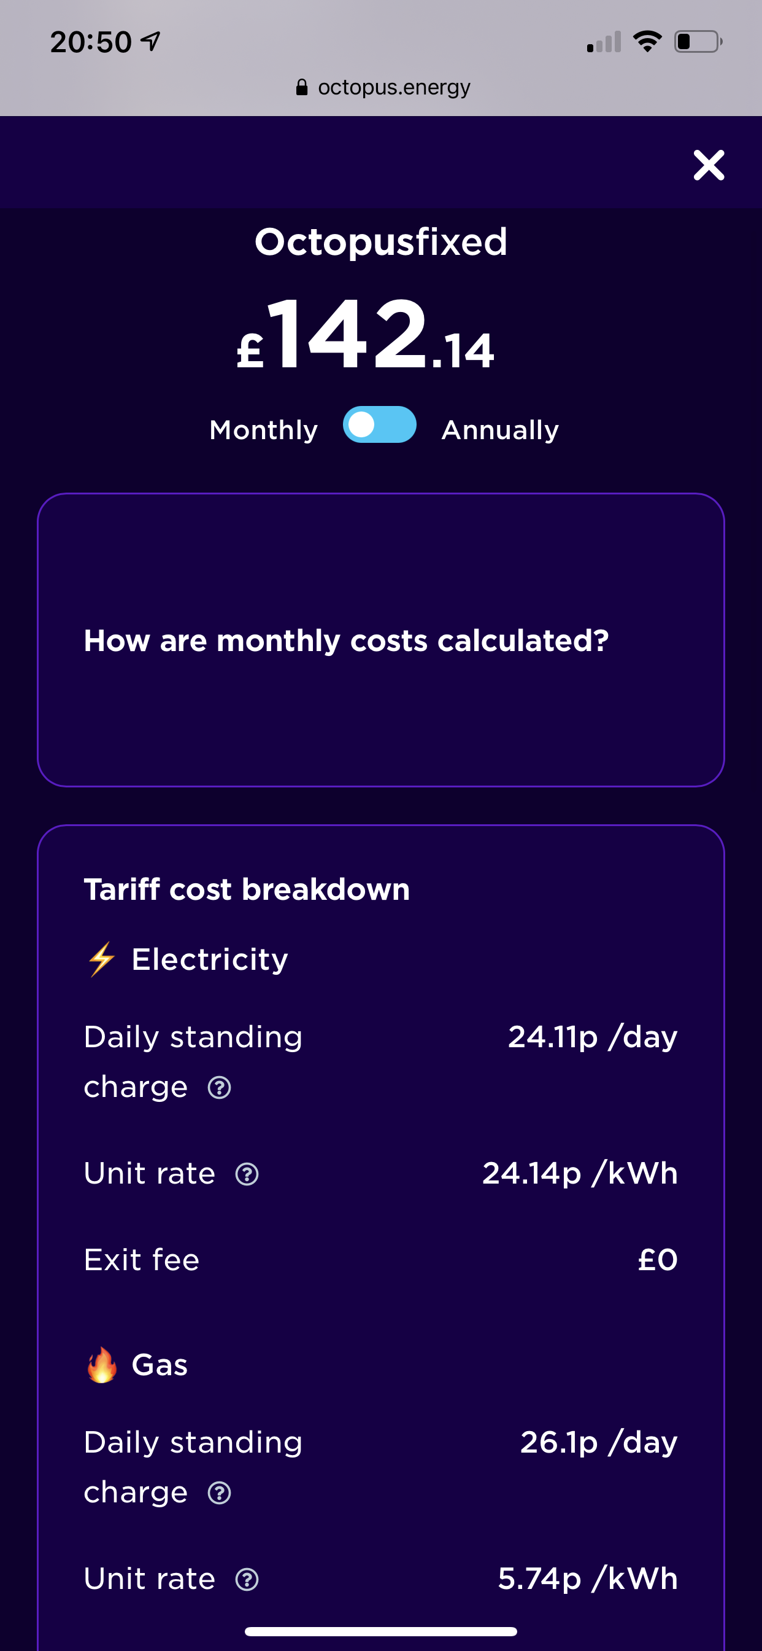Tap the lock icon in address bar
The width and height of the screenshot is (762, 1651).
point(302,87)
